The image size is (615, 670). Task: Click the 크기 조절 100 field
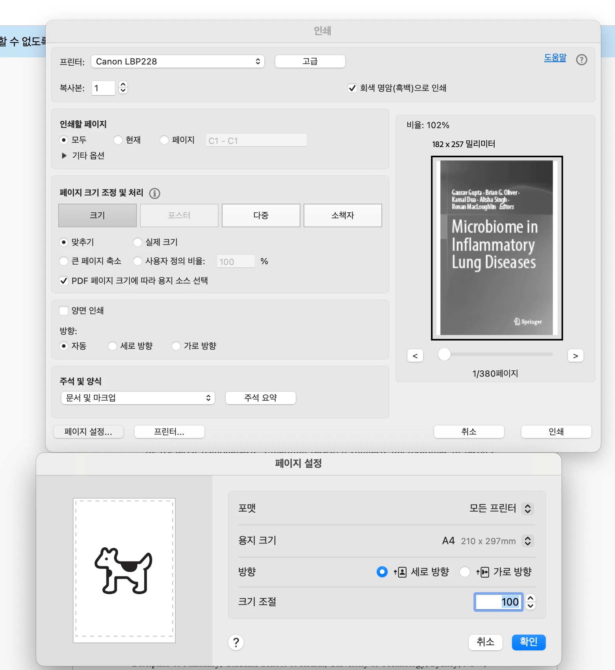(x=499, y=602)
